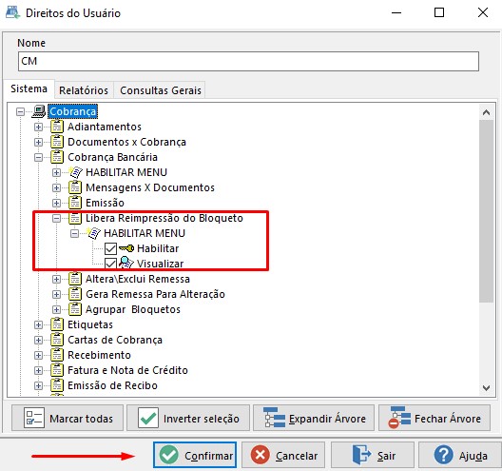Expand the Etiquetas node
The image size is (502, 471).
(38, 324)
